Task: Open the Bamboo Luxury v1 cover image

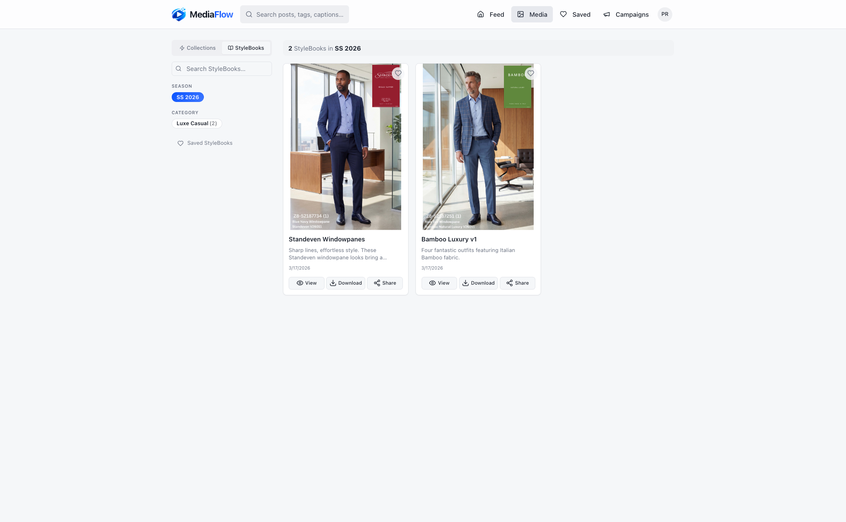Action: coord(478,147)
